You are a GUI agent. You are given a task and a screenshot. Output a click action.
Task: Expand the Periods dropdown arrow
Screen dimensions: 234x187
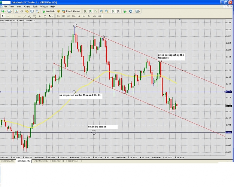(133, 11)
